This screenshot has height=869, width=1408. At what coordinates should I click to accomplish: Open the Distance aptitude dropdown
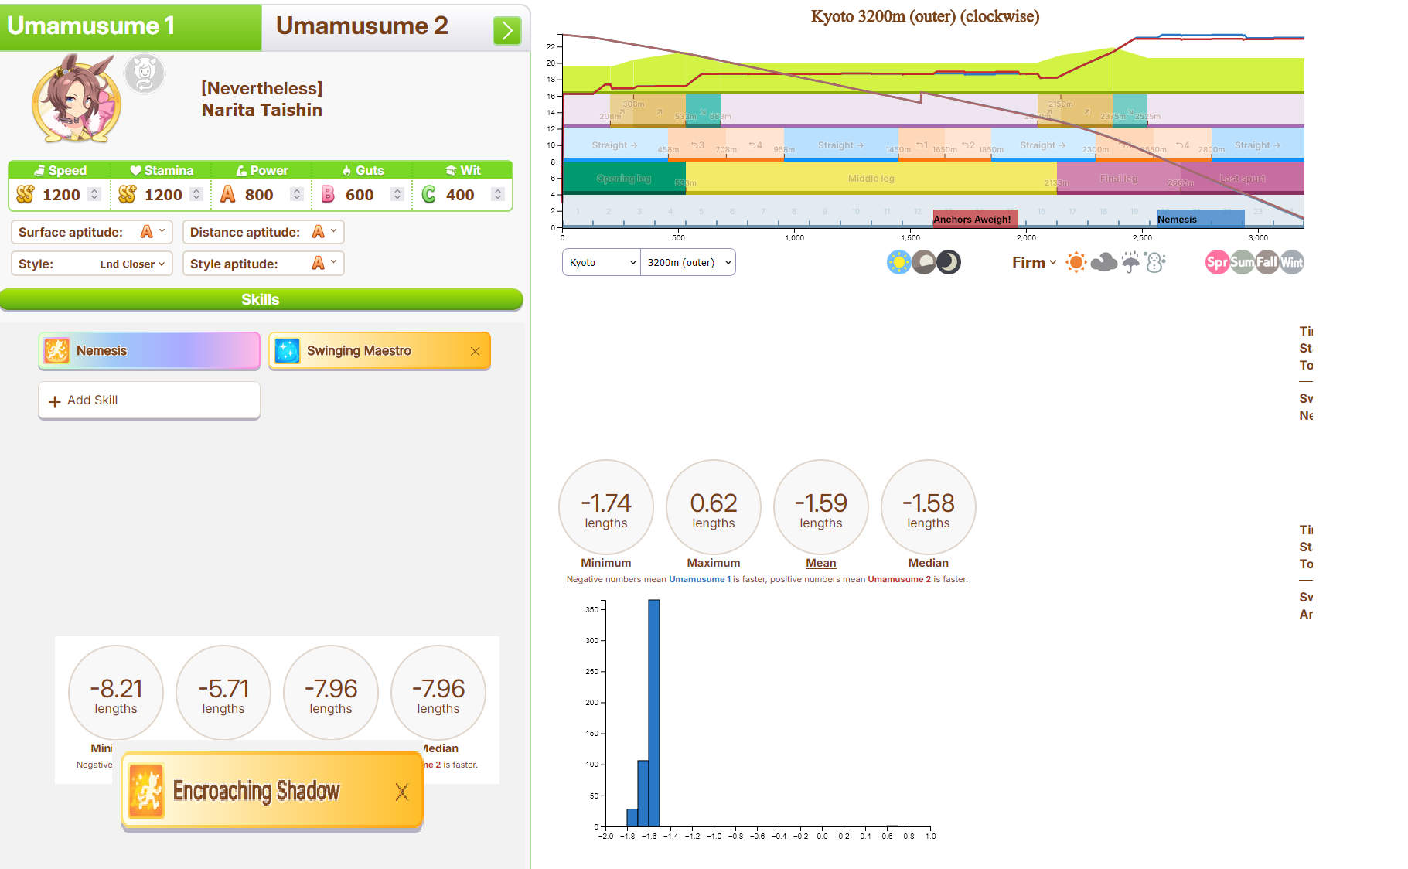(x=264, y=232)
